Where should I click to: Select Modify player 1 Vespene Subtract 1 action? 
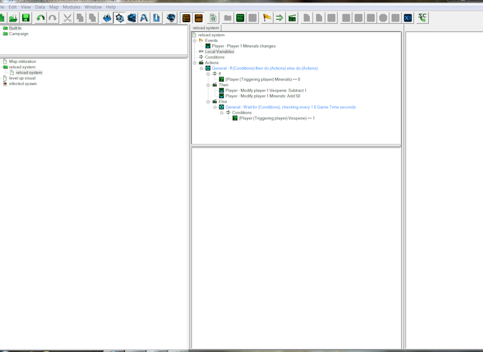tap(266, 90)
